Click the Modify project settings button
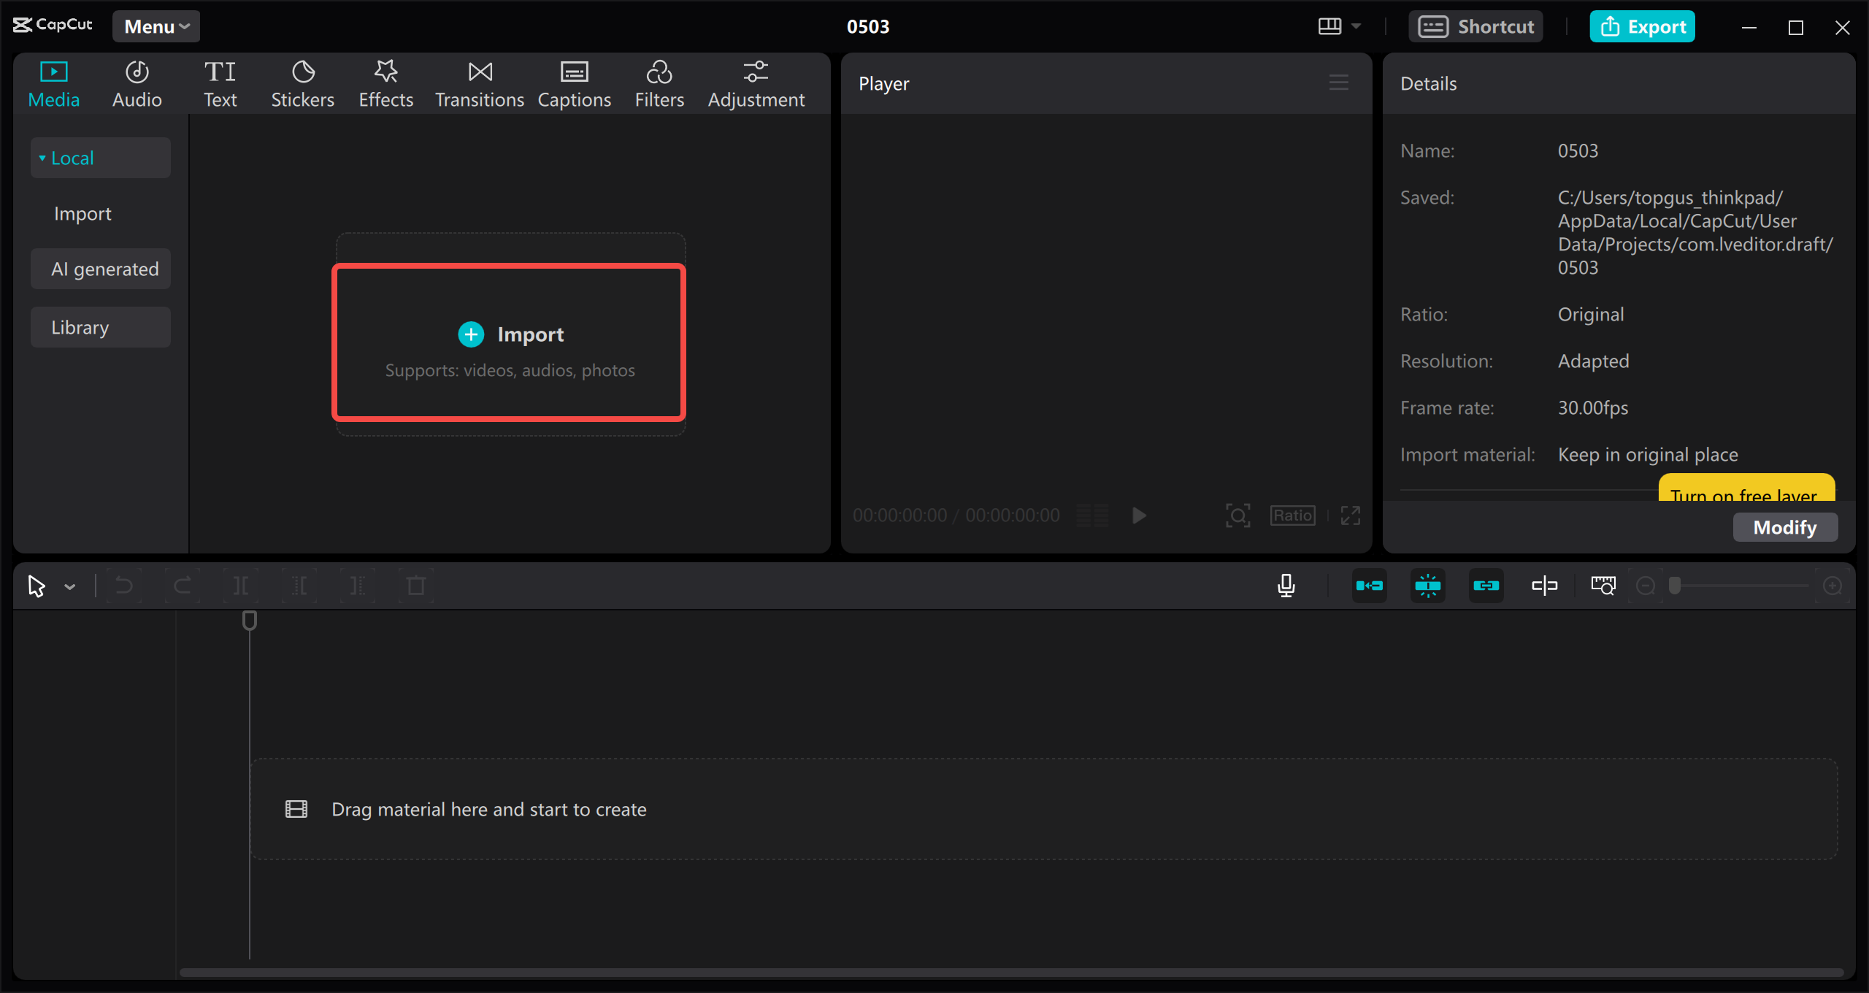The height and width of the screenshot is (993, 1869). (1785, 526)
